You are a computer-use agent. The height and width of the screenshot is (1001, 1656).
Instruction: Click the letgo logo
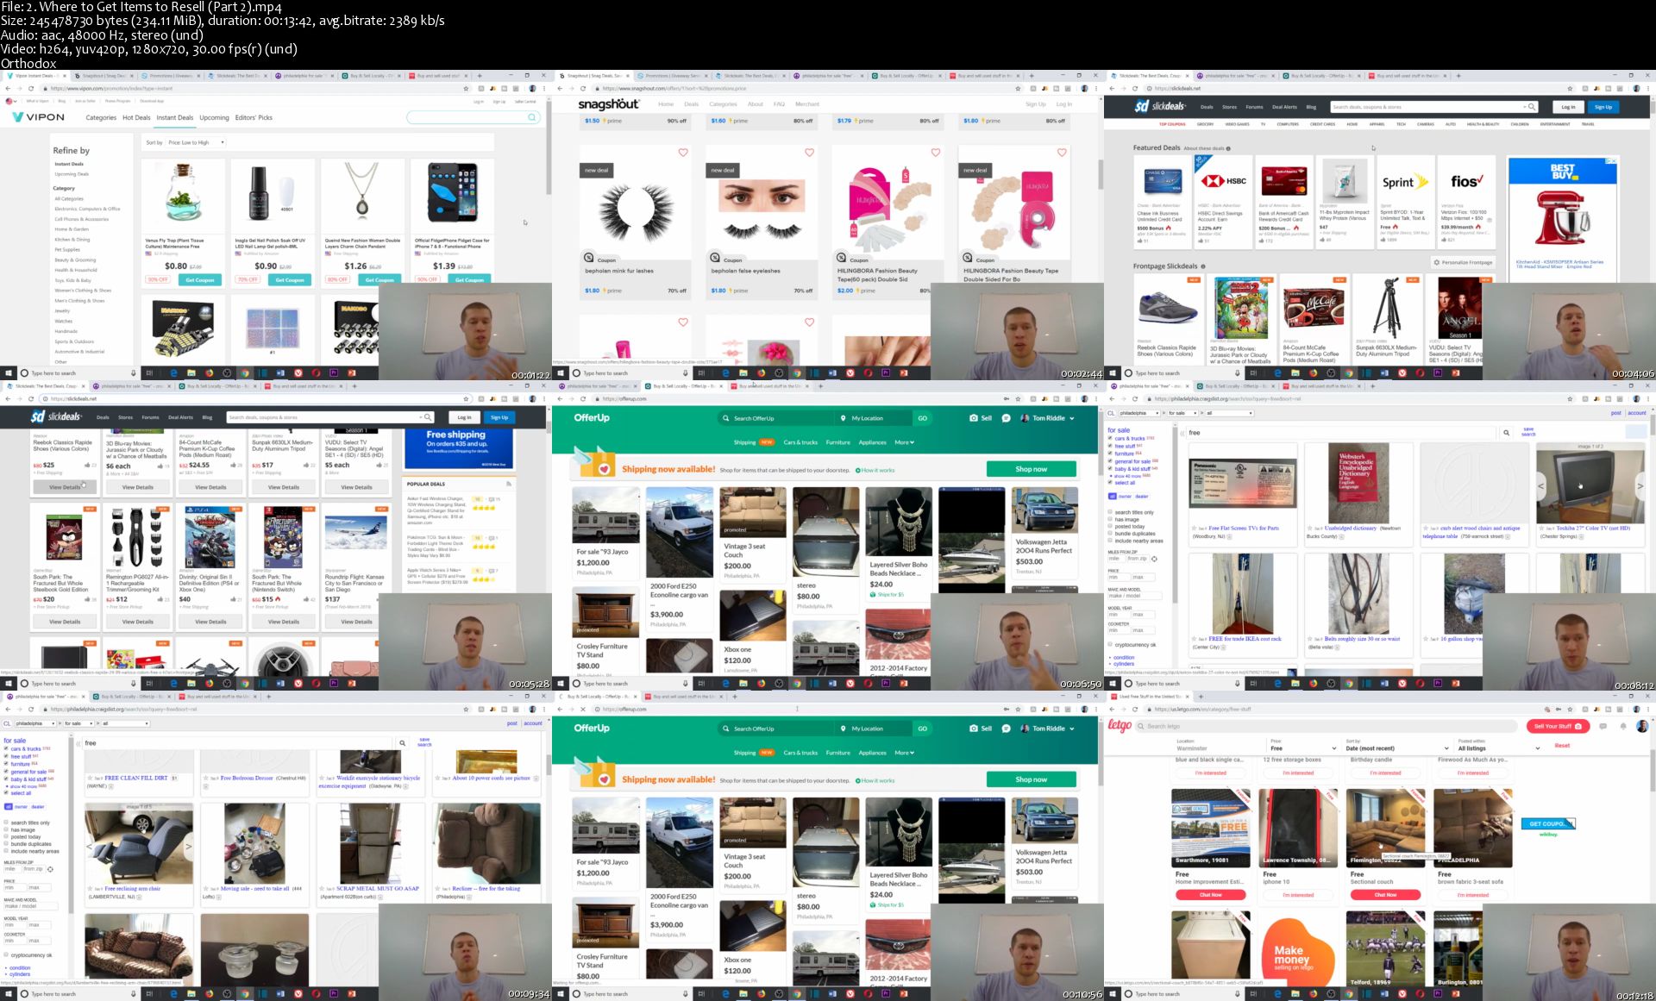(x=1120, y=726)
